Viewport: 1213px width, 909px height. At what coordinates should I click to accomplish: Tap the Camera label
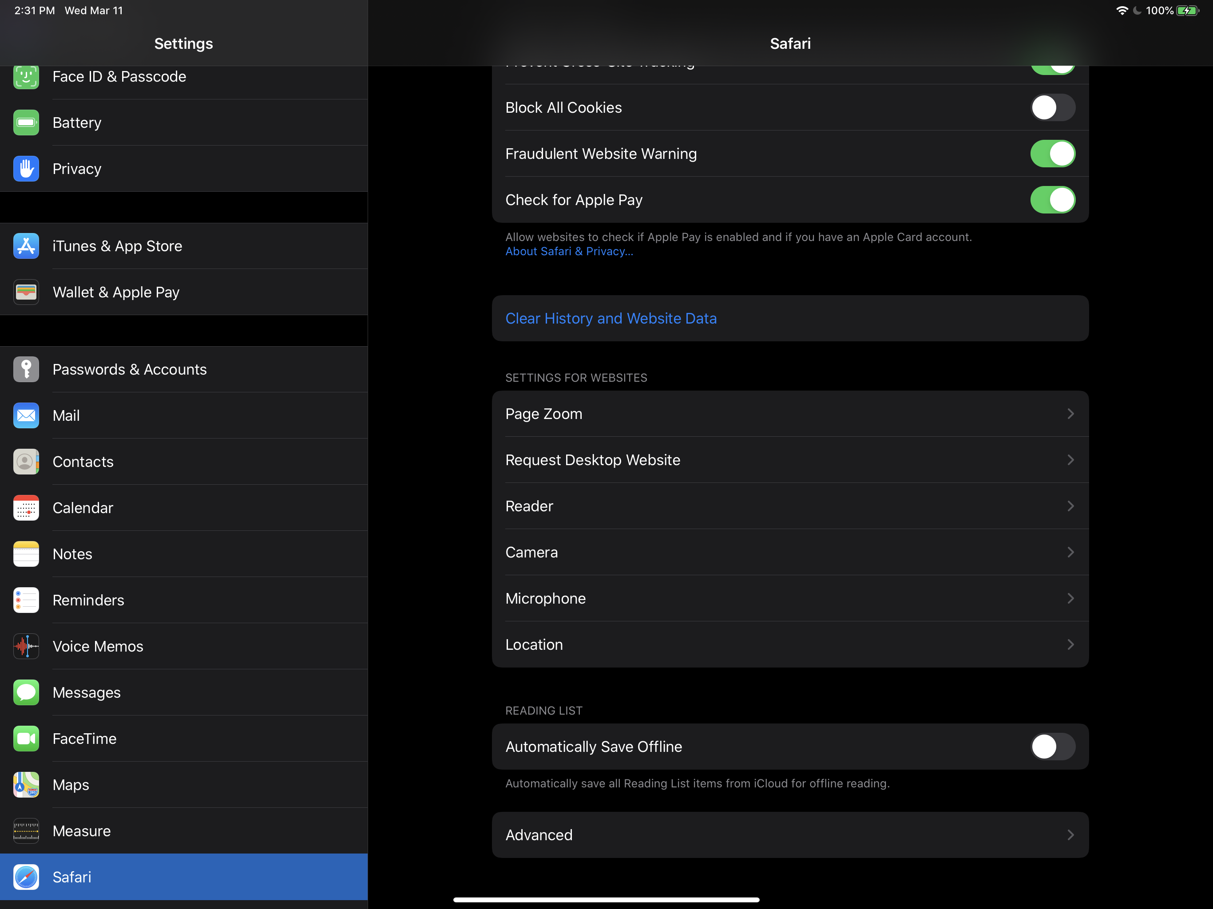pyautogui.click(x=531, y=552)
